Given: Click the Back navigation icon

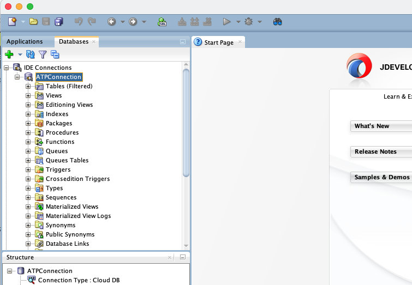Looking at the screenshot, I should coord(112,21).
